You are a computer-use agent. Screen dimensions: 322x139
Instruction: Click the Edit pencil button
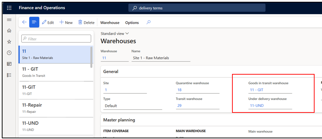click(x=48, y=23)
